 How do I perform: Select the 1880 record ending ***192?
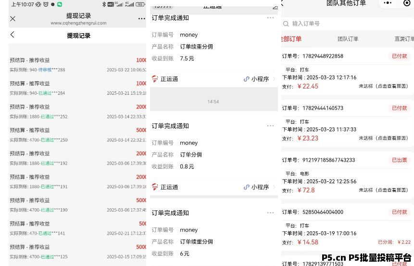(x=78, y=158)
